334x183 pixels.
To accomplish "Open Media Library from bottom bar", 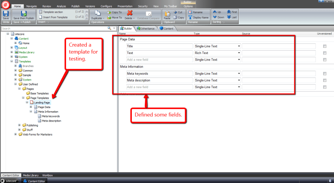I will pyautogui.click(x=31, y=175).
